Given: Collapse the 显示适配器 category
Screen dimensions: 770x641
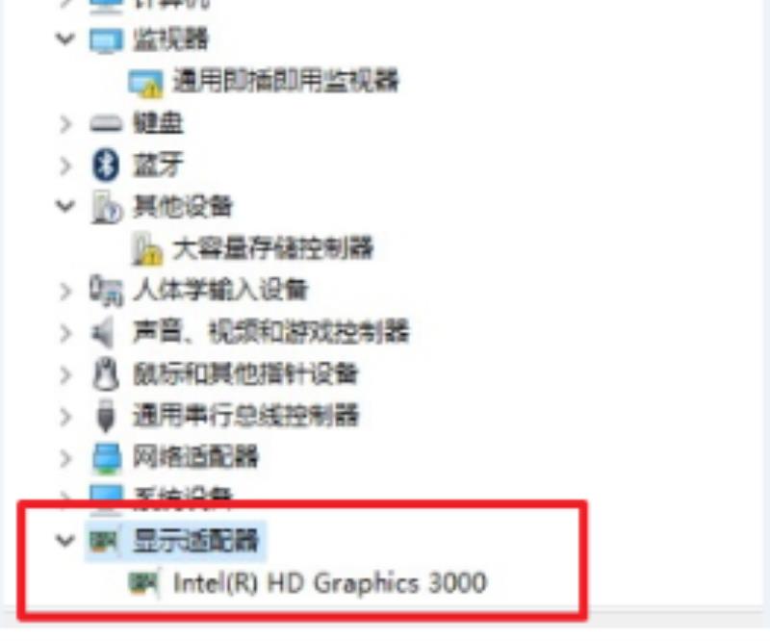Looking at the screenshot, I should [x=65, y=540].
